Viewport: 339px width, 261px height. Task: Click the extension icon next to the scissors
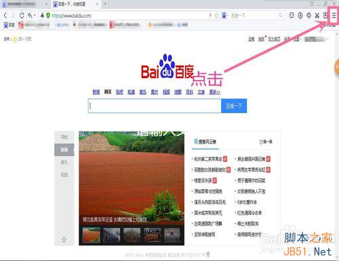pyautogui.click(x=325, y=15)
